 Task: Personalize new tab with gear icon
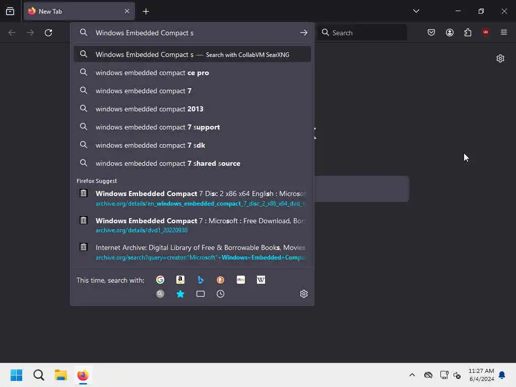coord(500,58)
